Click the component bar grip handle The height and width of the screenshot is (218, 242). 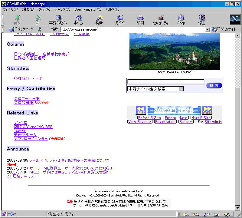179,214
